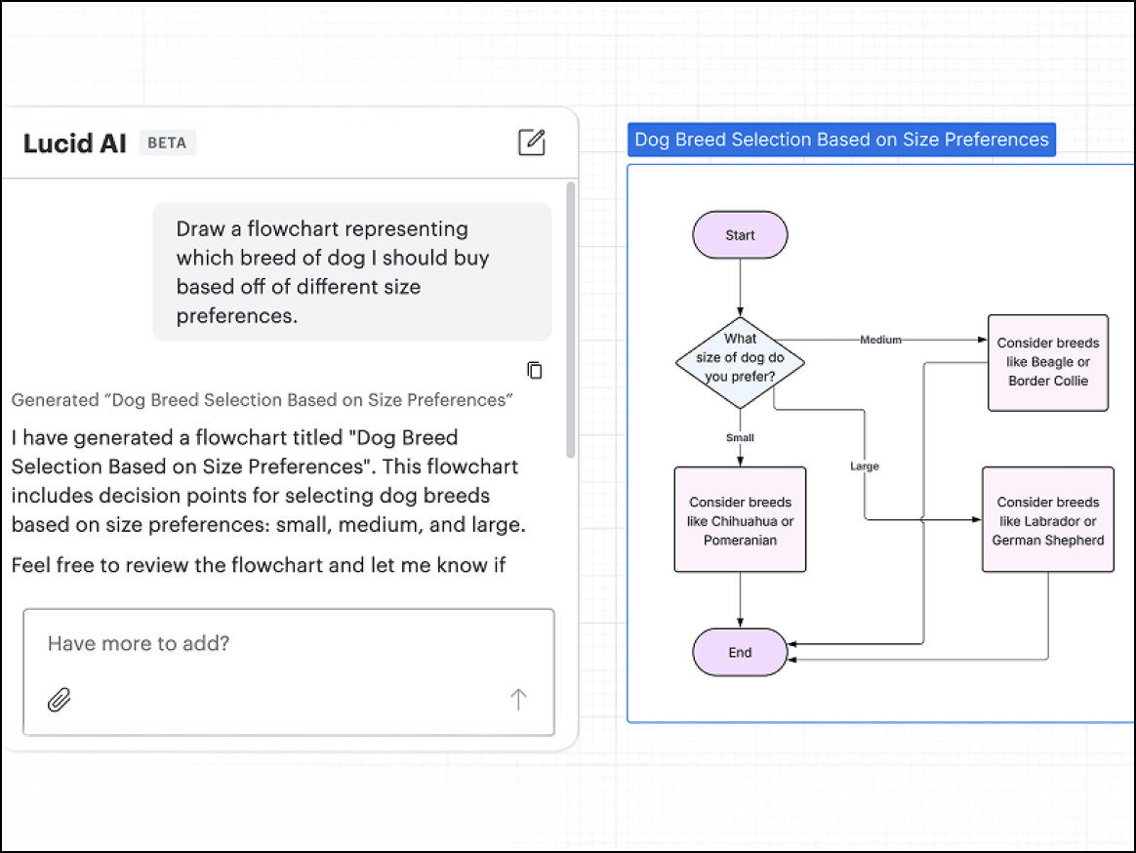Click the 'Feel free to review' sentence
This screenshot has width=1136, height=853.
pyautogui.click(x=259, y=565)
